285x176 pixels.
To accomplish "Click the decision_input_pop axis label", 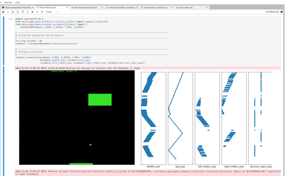I will 261,166.
